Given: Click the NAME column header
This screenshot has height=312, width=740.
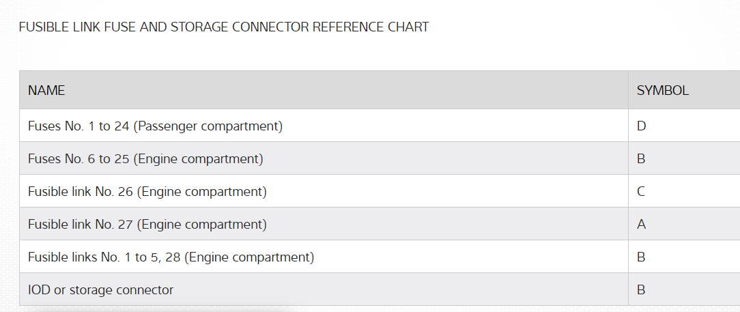Looking at the screenshot, I should pyautogui.click(x=46, y=90).
